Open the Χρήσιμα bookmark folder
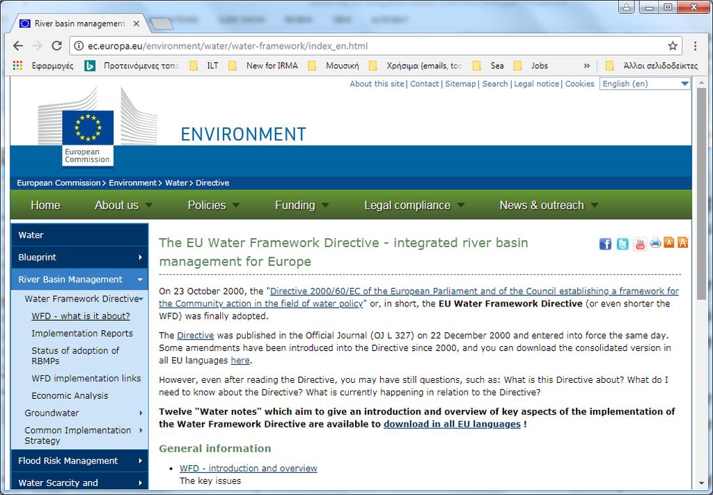Image resolution: width=713 pixels, height=495 pixels. pos(415,65)
